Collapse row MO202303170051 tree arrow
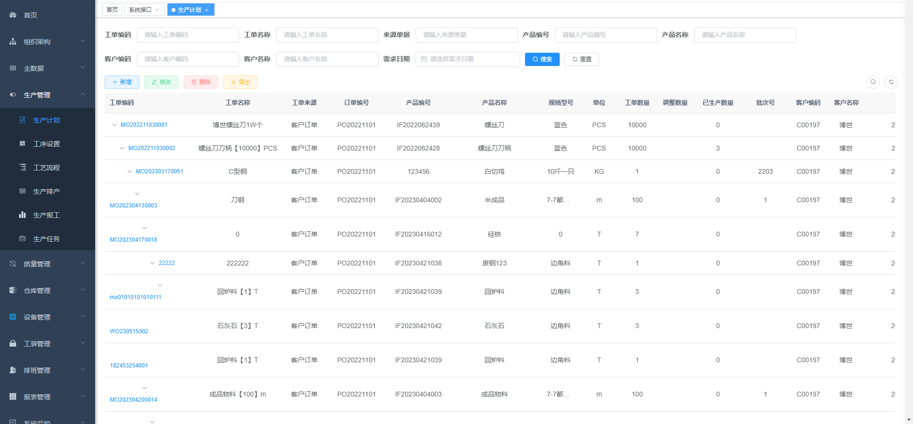 click(x=129, y=171)
